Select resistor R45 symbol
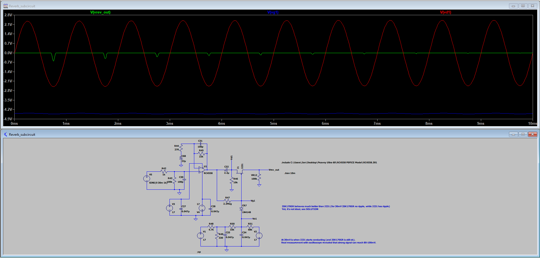The height and width of the screenshot is (258, 540). pos(201,153)
